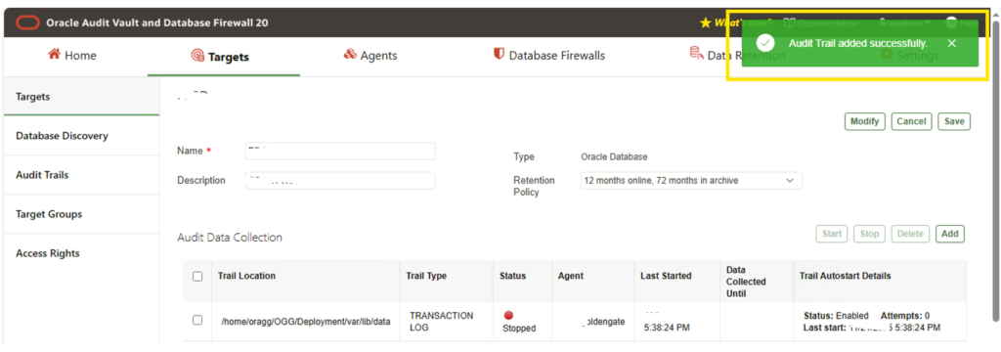Open the Retention Policy dropdown
This screenshot has height=352, width=1001.
(691, 181)
